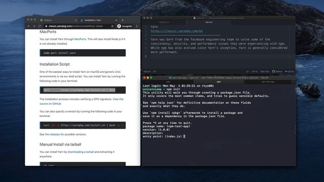Maximize the Terminal window with green button
This screenshot has width=324, height=182.
(x=151, y=78)
